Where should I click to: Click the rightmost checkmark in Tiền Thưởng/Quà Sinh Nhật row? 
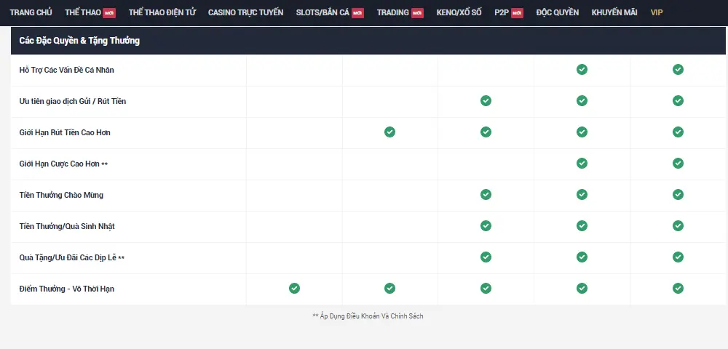[x=678, y=226]
